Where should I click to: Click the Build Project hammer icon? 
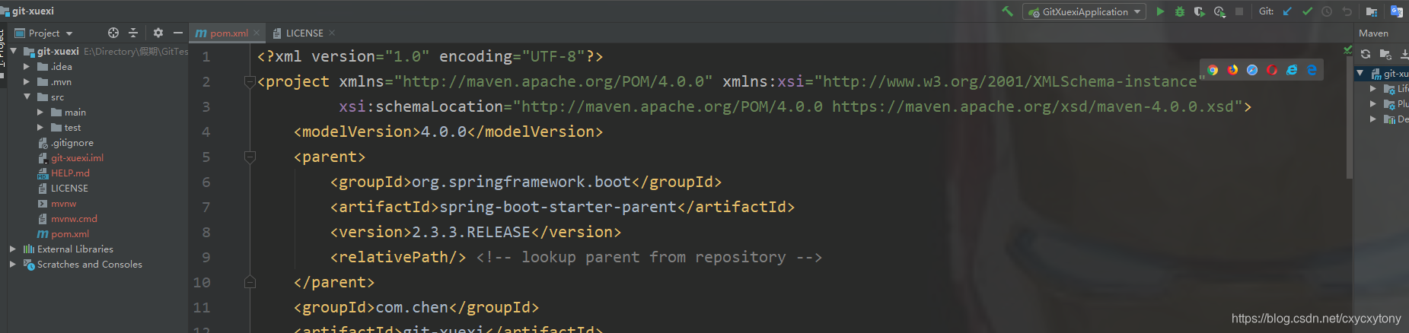coord(1007,11)
